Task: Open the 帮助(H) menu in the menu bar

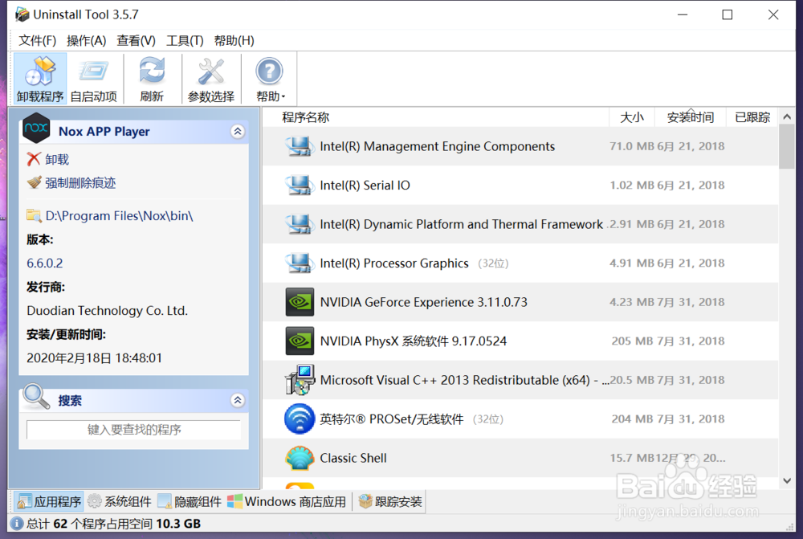Action: click(x=234, y=40)
